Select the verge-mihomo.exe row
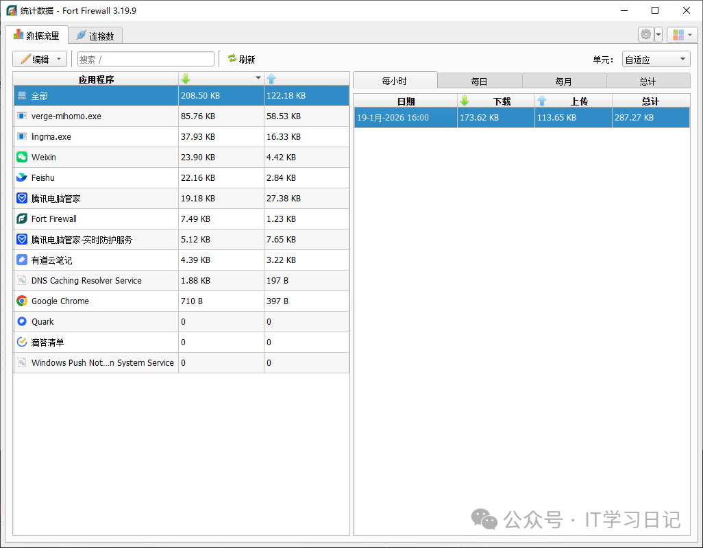 click(96, 116)
